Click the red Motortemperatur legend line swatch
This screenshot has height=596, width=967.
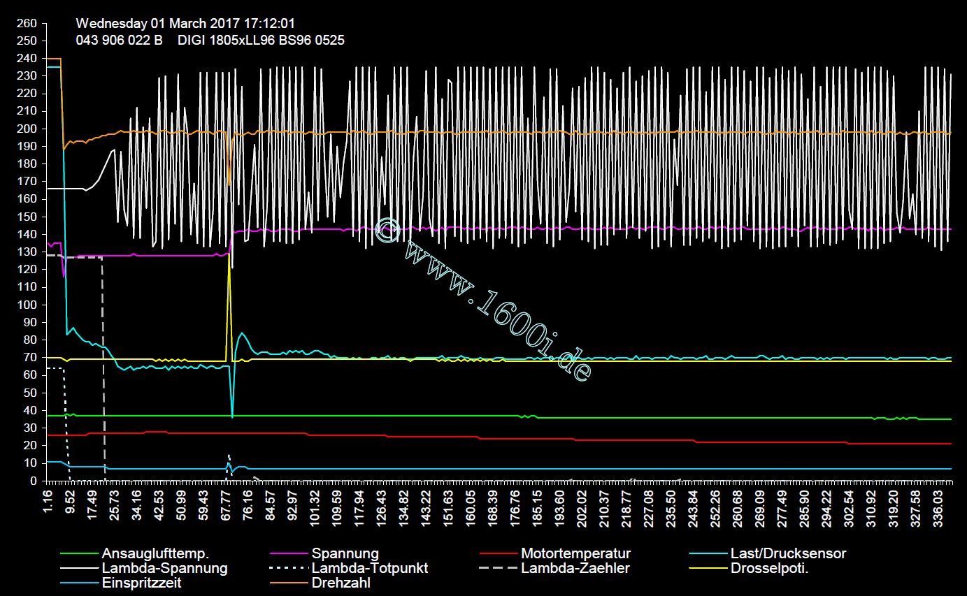[499, 553]
